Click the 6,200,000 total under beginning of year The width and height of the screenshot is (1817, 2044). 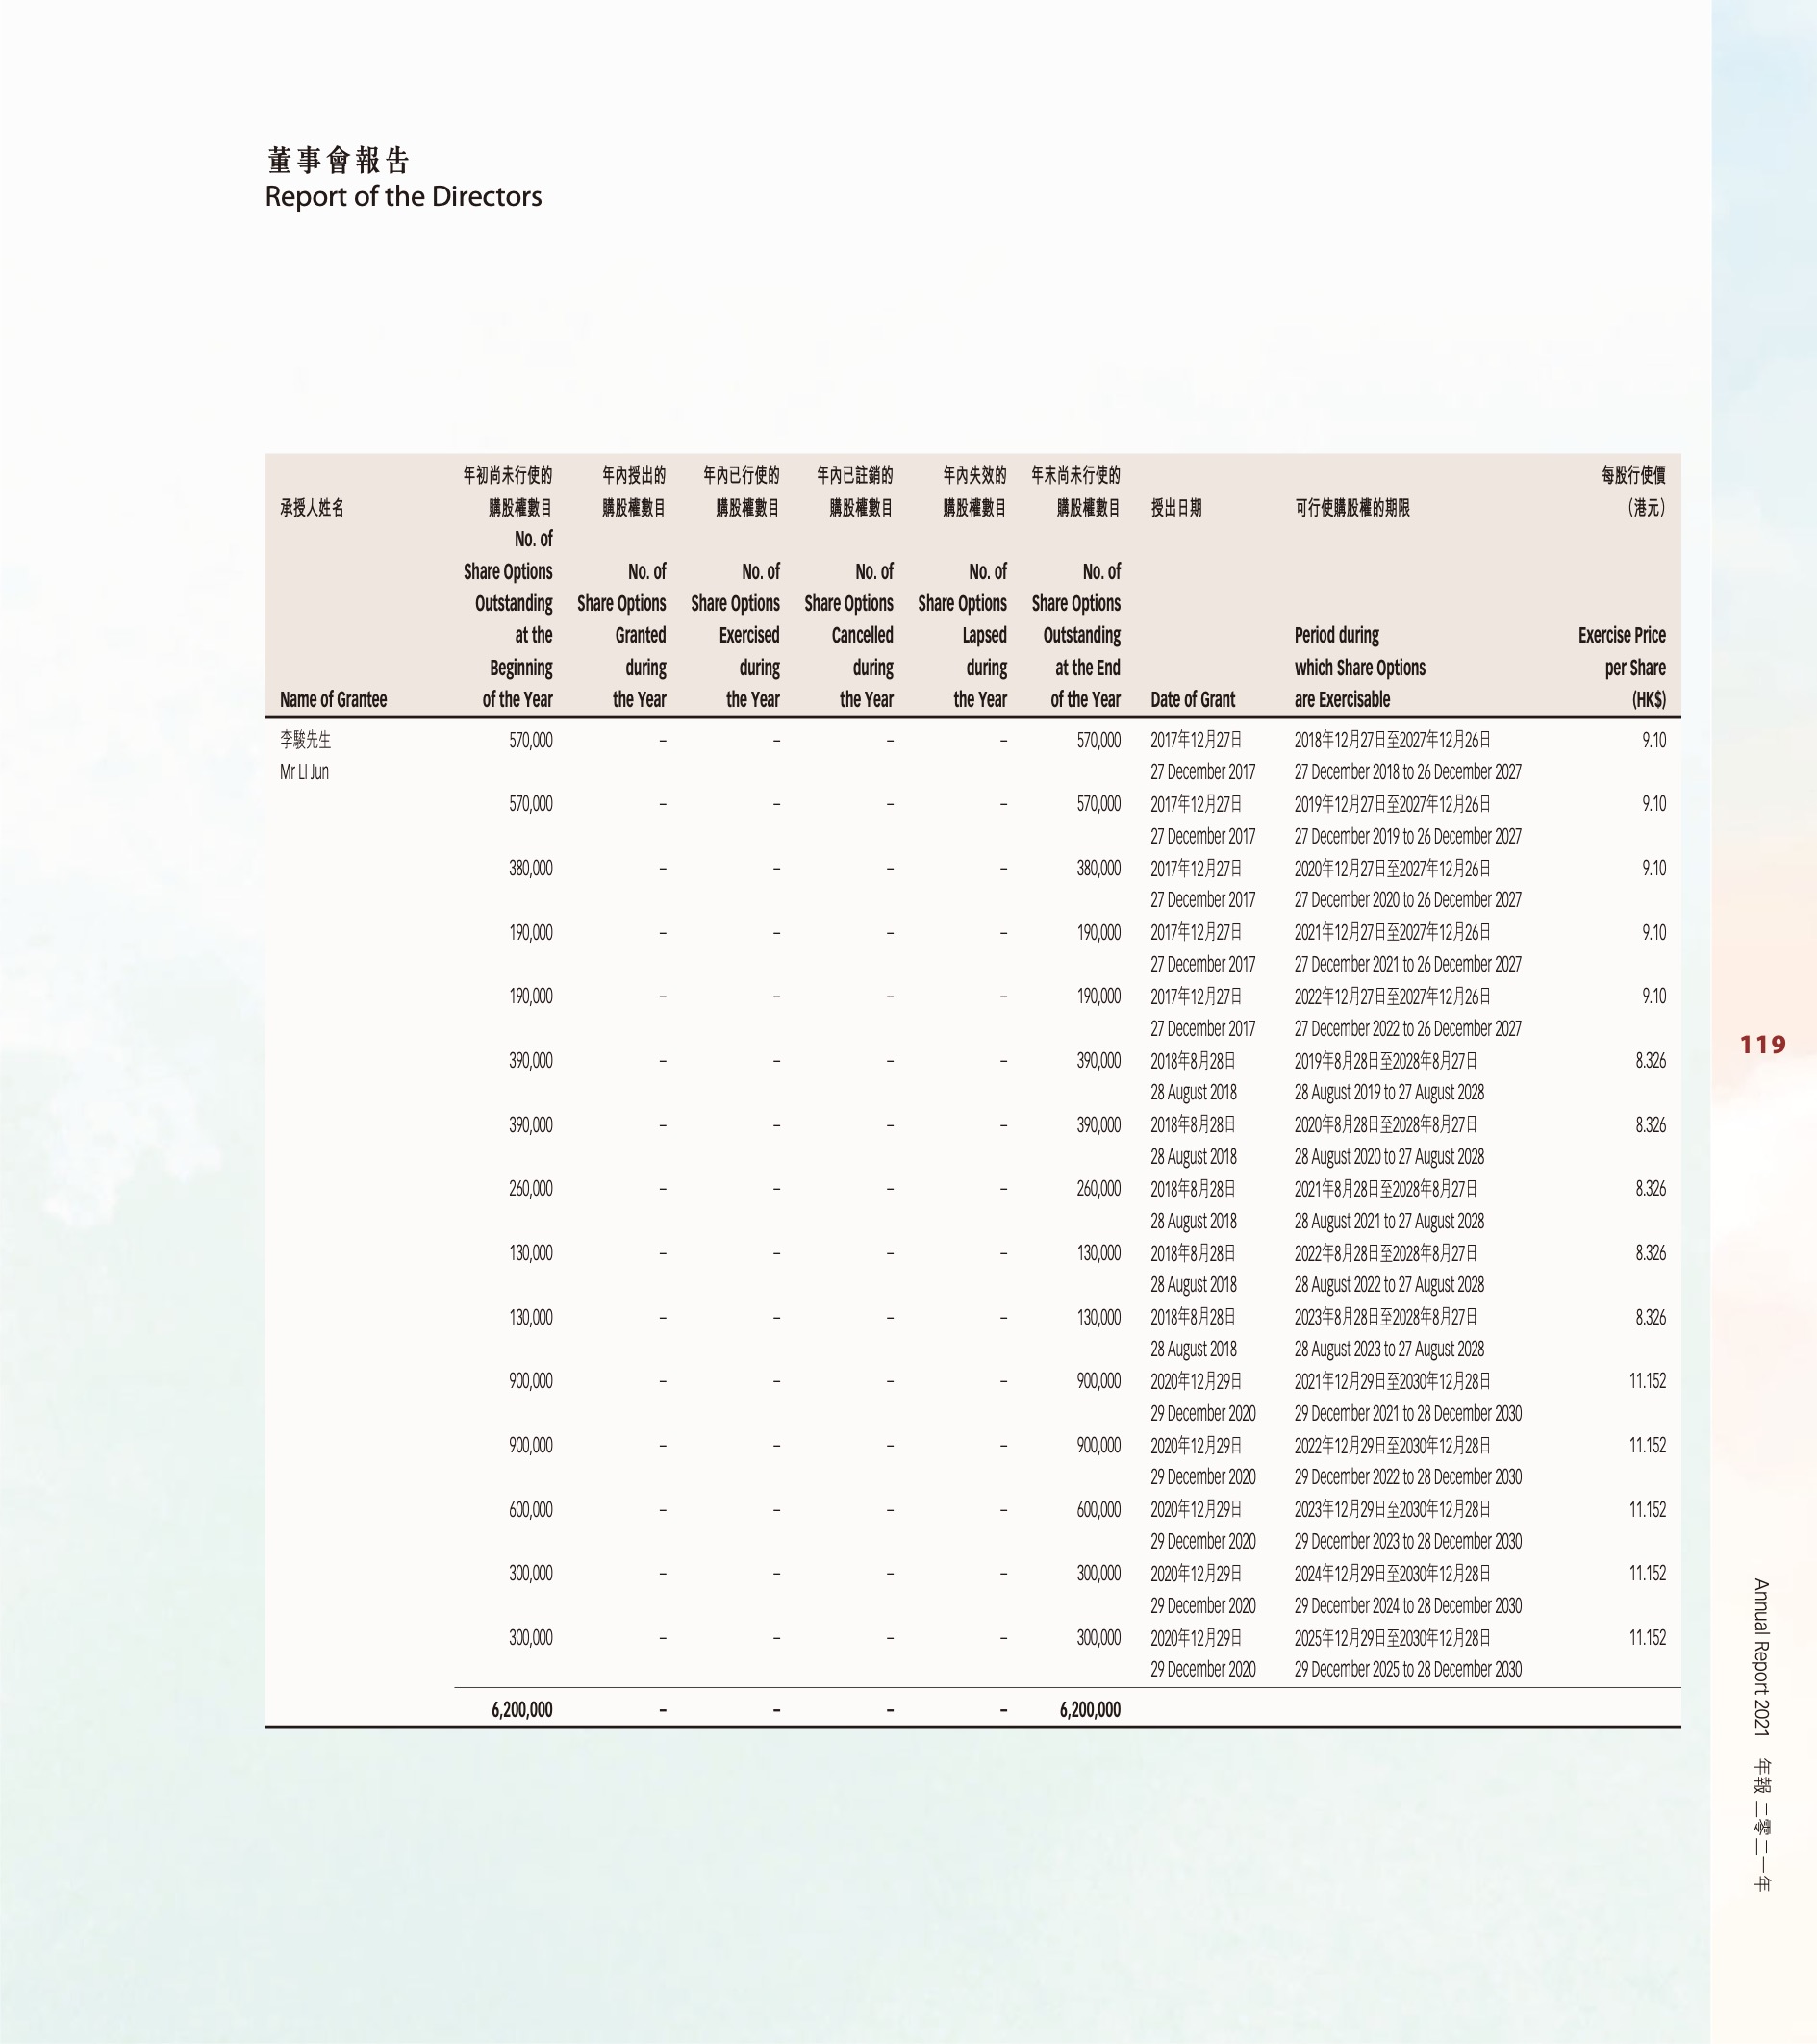[x=521, y=1710]
